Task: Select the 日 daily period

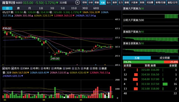Action: pyautogui.click(x=7, y=8)
